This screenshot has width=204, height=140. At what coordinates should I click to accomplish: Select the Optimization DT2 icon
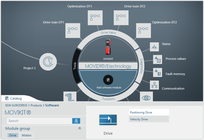pyautogui.click(x=144, y=30)
